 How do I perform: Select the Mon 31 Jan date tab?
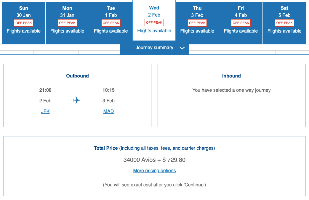(67, 23)
